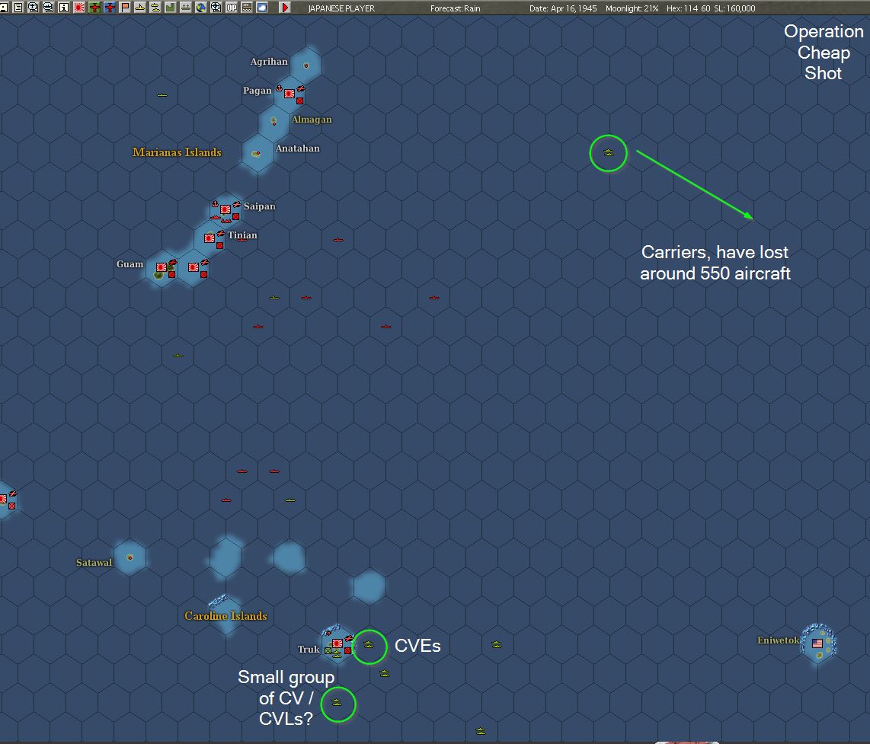Click the 'Truk' map label
The image size is (870, 744).
coord(309,649)
